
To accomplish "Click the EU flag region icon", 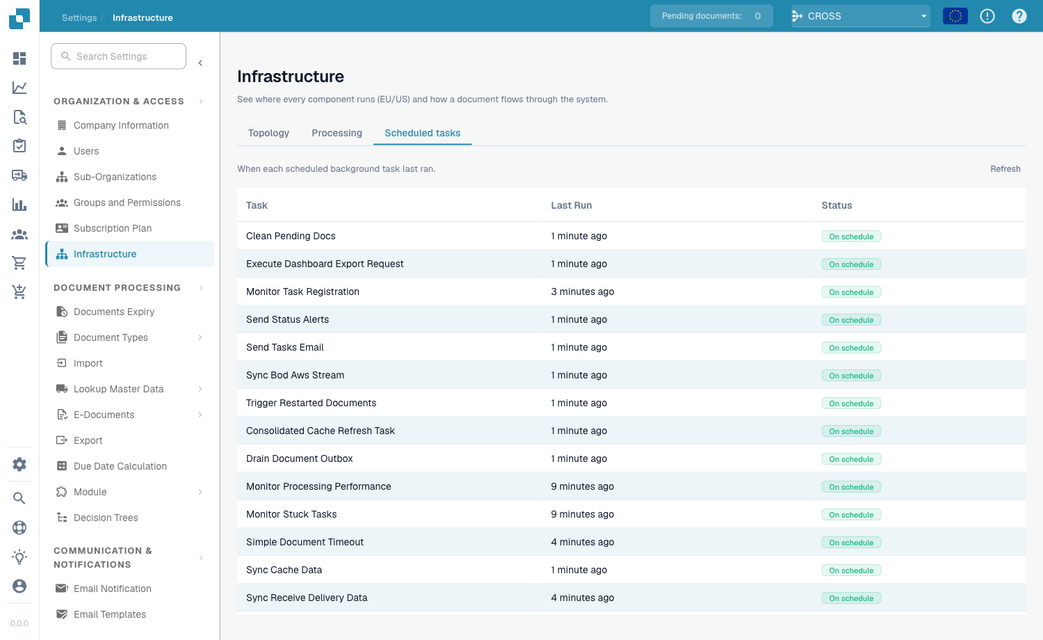I will tap(955, 16).
